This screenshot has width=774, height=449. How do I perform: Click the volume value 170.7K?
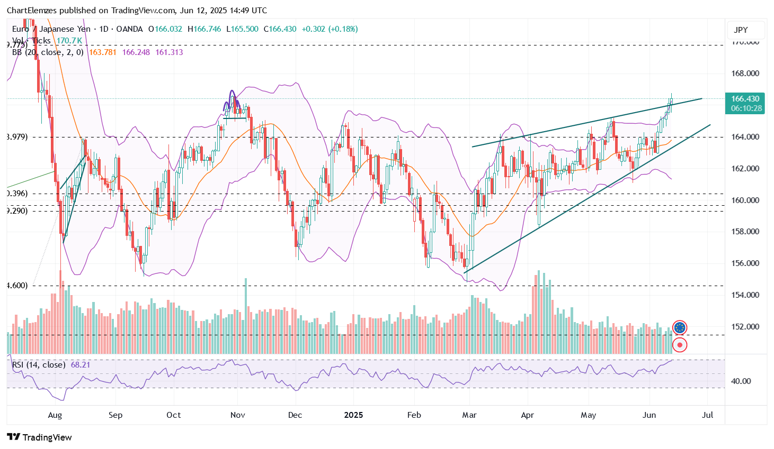[x=69, y=41]
